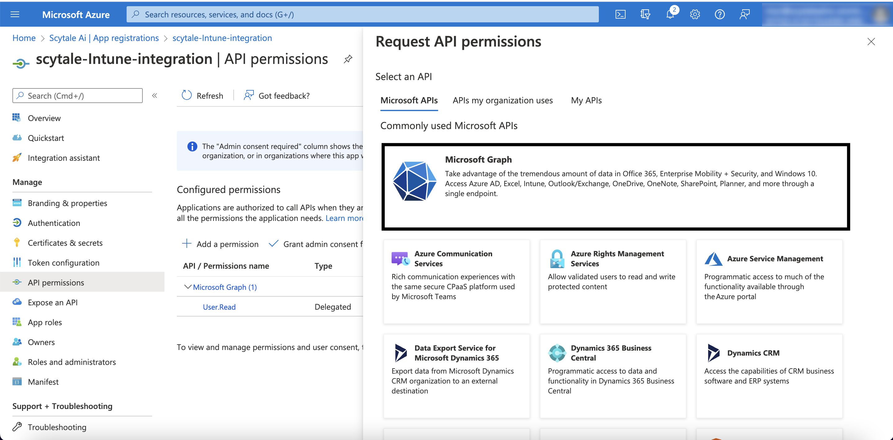The height and width of the screenshot is (440, 893).
Task: Open the Learn more link
Action: [344, 218]
